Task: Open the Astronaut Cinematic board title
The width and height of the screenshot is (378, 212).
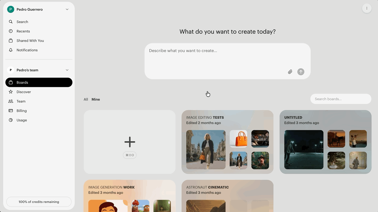Action: [208, 187]
